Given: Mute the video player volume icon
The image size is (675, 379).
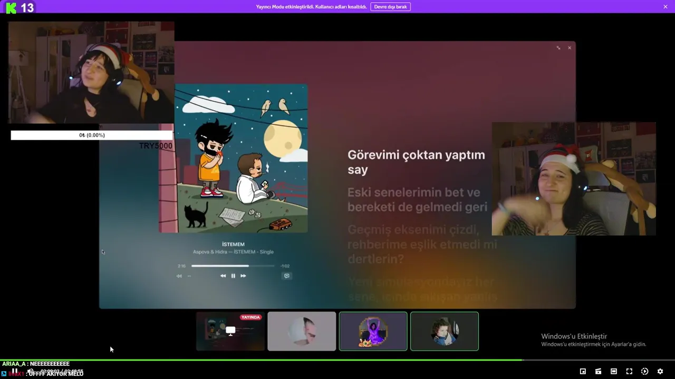Looking at the screenshot, I should [x=31, y=372].
